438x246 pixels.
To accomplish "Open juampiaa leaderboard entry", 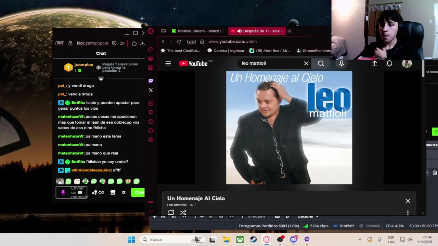I will [x=79, y=67].
